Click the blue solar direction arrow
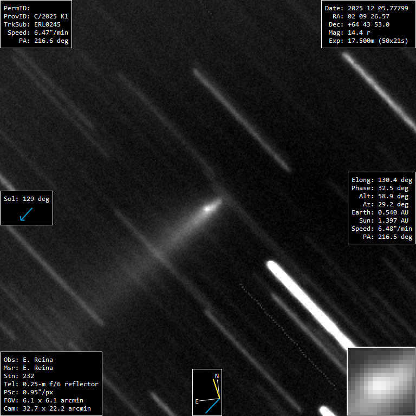 (26, 214)
